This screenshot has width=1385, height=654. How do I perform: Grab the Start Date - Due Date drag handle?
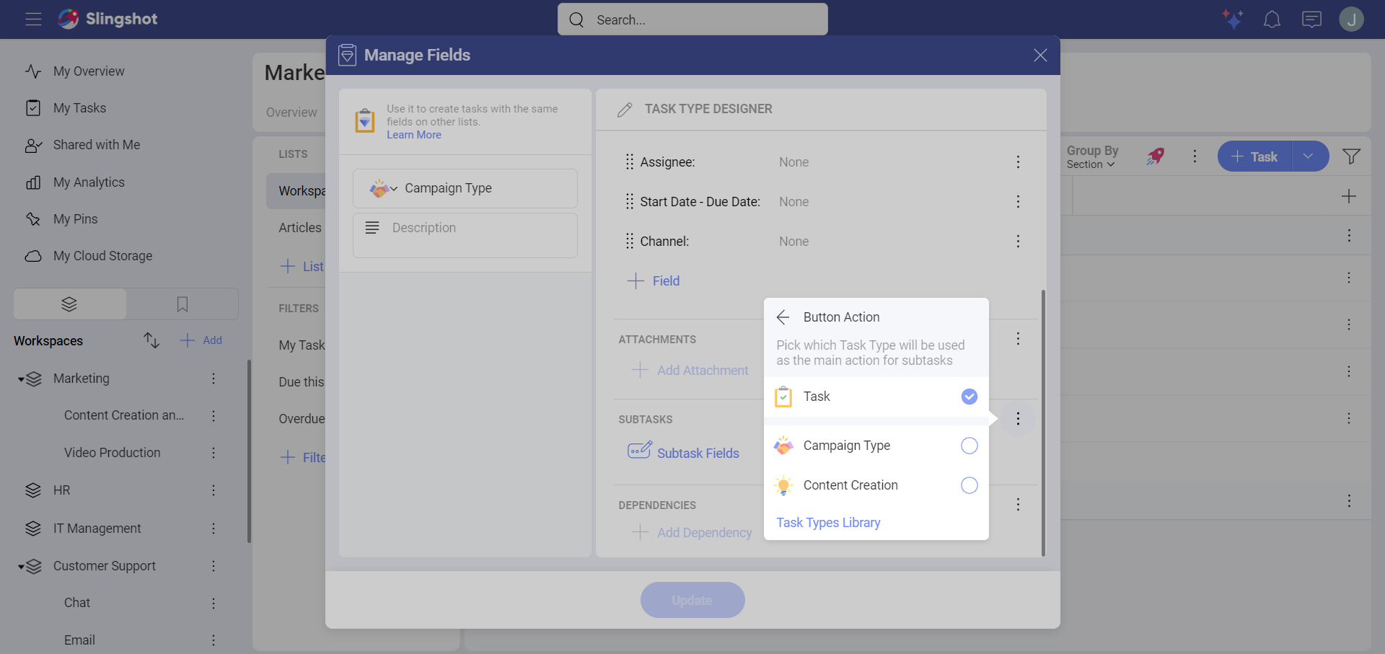(x=630, y=201)
